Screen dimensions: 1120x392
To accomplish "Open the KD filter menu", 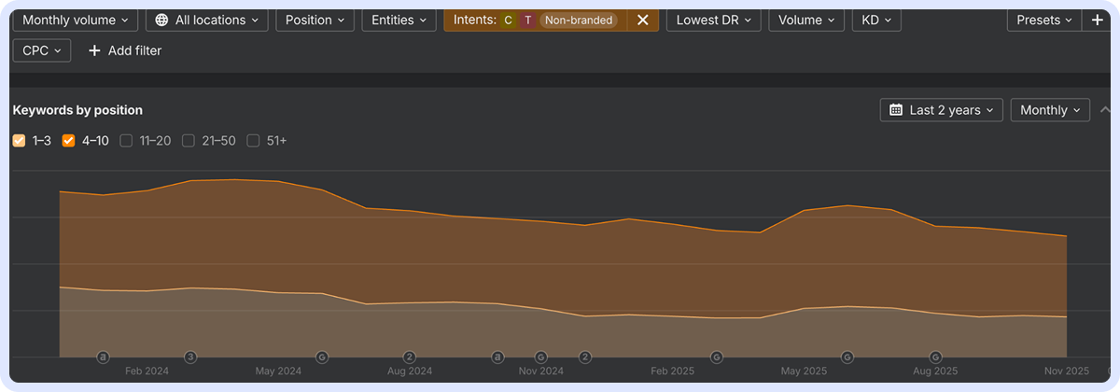I will tap(875, 20).
